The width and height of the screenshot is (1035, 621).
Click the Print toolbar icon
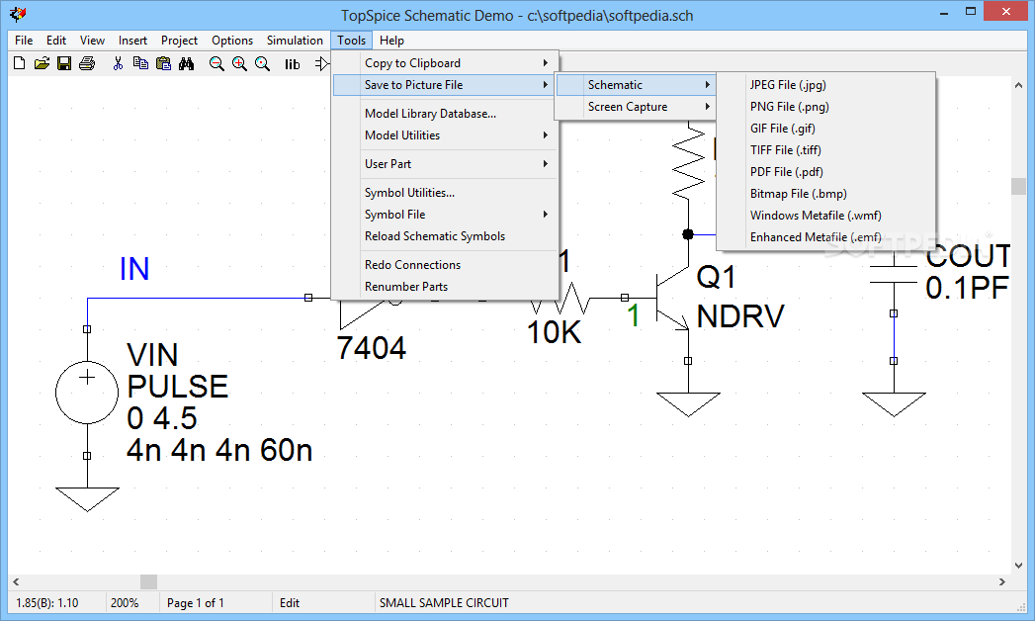coord(87,63)
